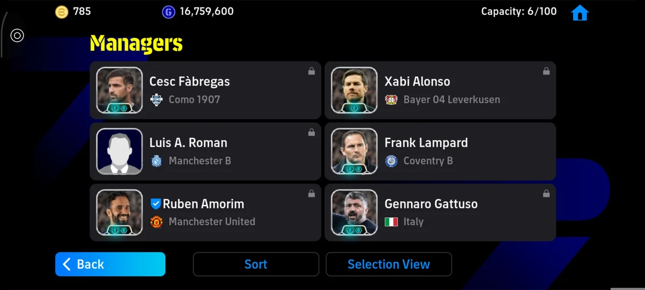The height and width of the screenshot is (290, 645).
Task: Tap the Italy flag icon
Action: 391,222
